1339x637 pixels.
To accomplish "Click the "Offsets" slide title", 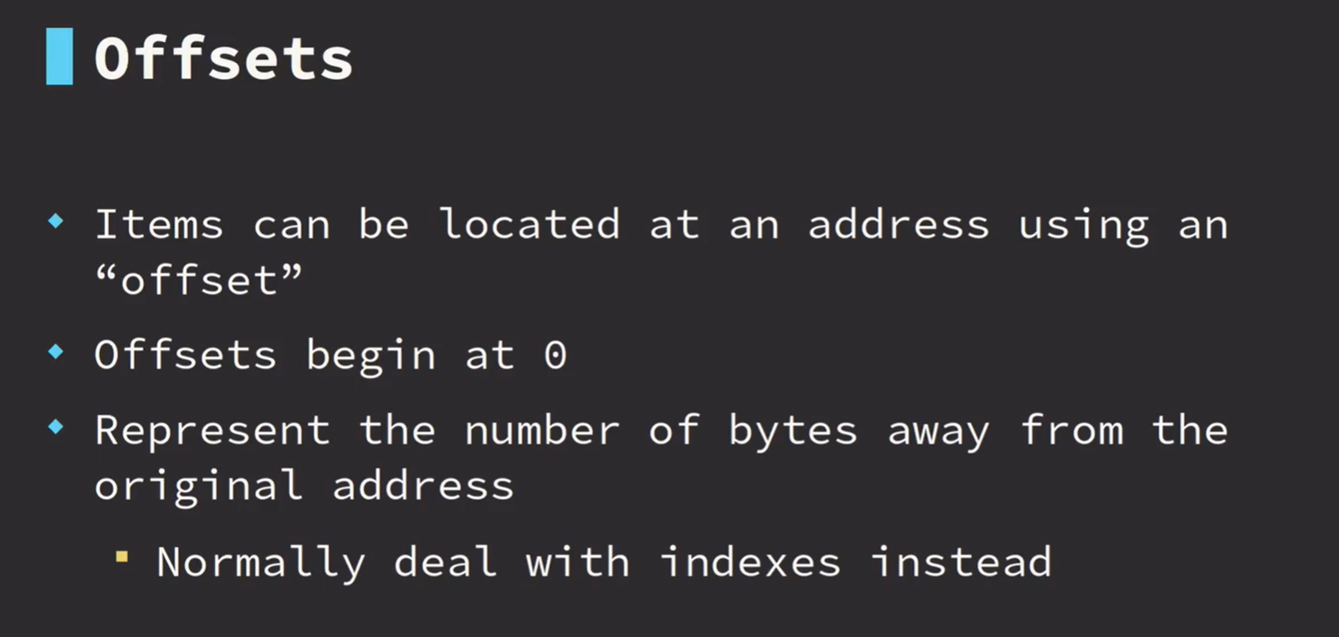I will [x=224, y=59].
